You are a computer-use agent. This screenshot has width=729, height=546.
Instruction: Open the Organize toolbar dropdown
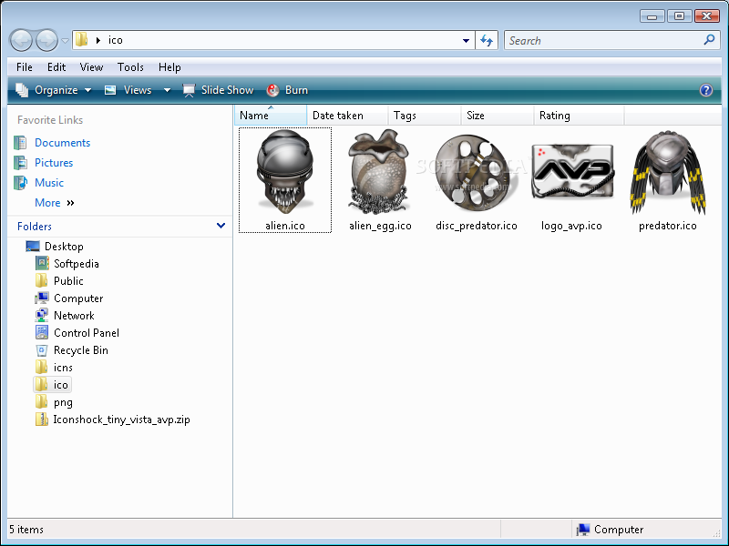(x=53, y=90)
